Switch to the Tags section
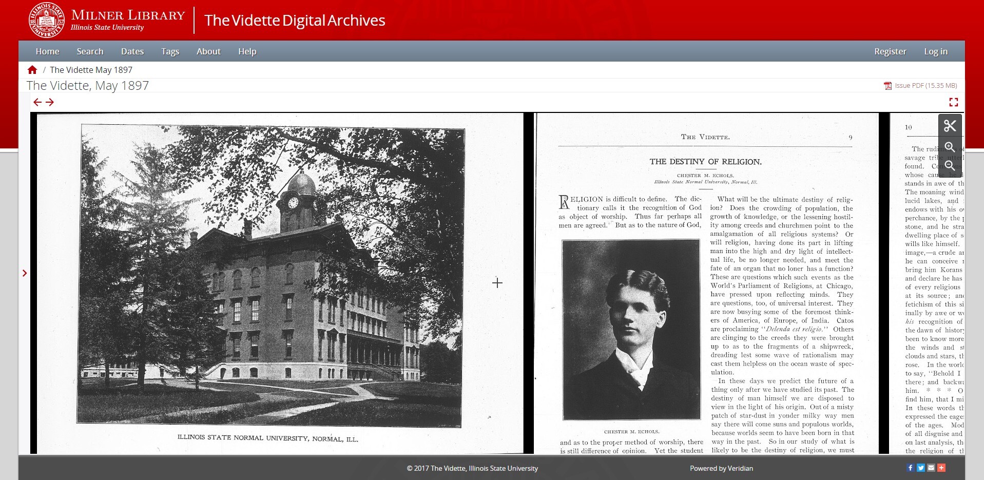984x480 pixels. [170, 51]
